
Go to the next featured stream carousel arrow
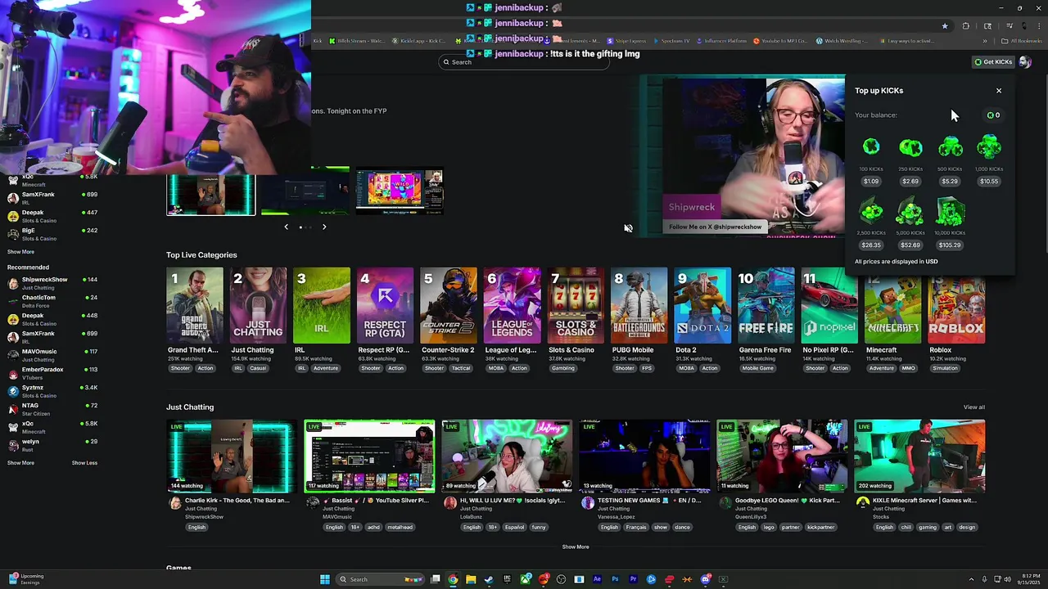pyautogui.click(x=323, y=227)
